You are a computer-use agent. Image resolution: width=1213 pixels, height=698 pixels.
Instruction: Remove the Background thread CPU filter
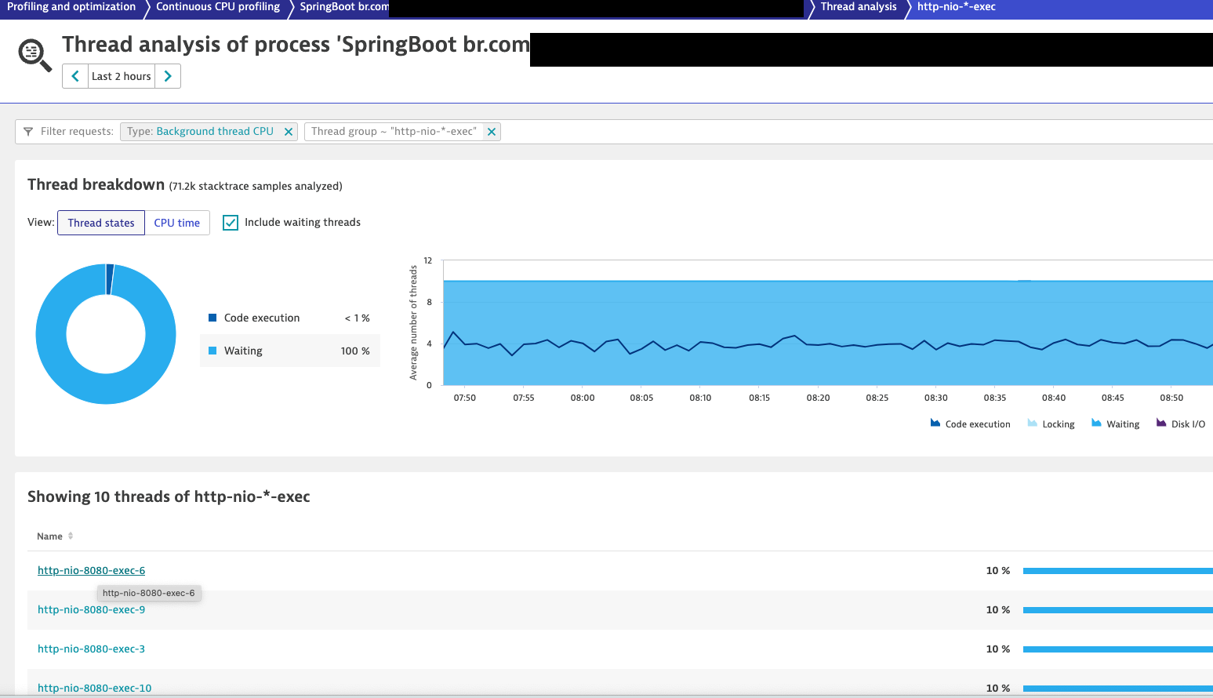(x=288, y=131)
